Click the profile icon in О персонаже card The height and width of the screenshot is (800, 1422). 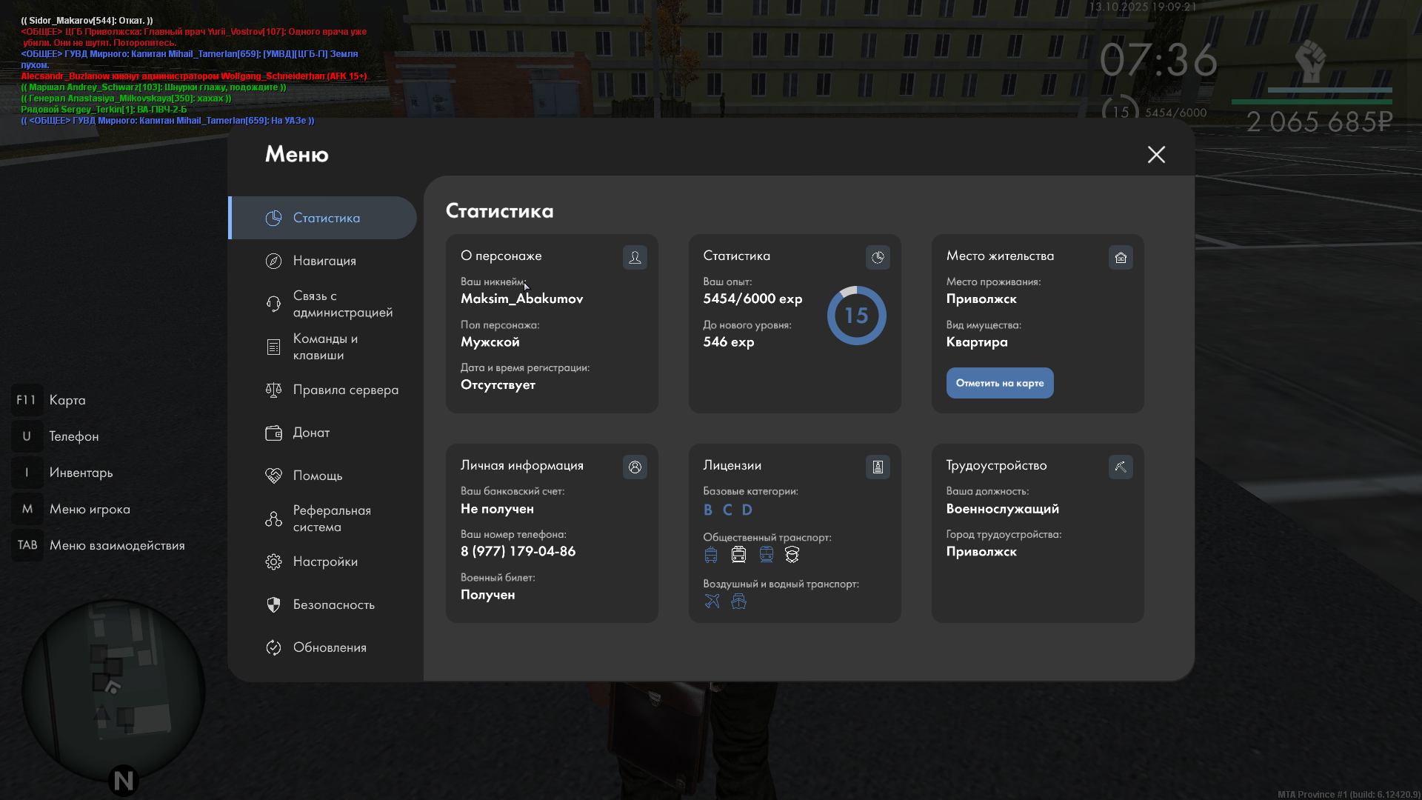point(635,257)
